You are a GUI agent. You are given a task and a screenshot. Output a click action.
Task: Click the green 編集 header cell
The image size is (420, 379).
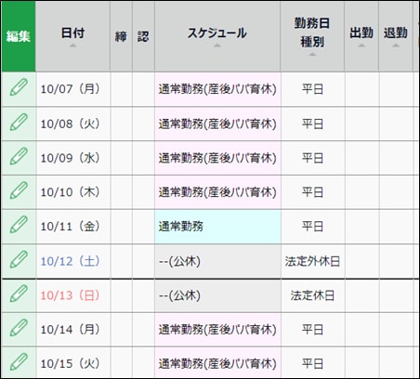pyautogui.click(x=19, y=36)
